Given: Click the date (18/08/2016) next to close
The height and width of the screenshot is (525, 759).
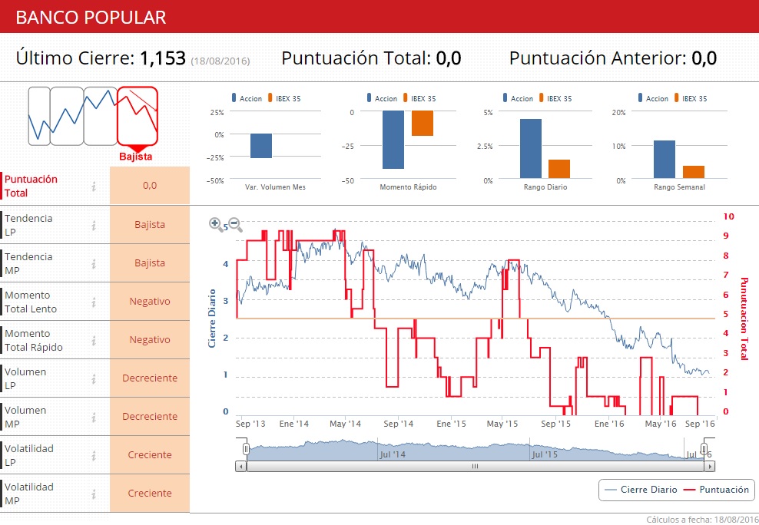Looking at the screenshot, I should (220, 61).
